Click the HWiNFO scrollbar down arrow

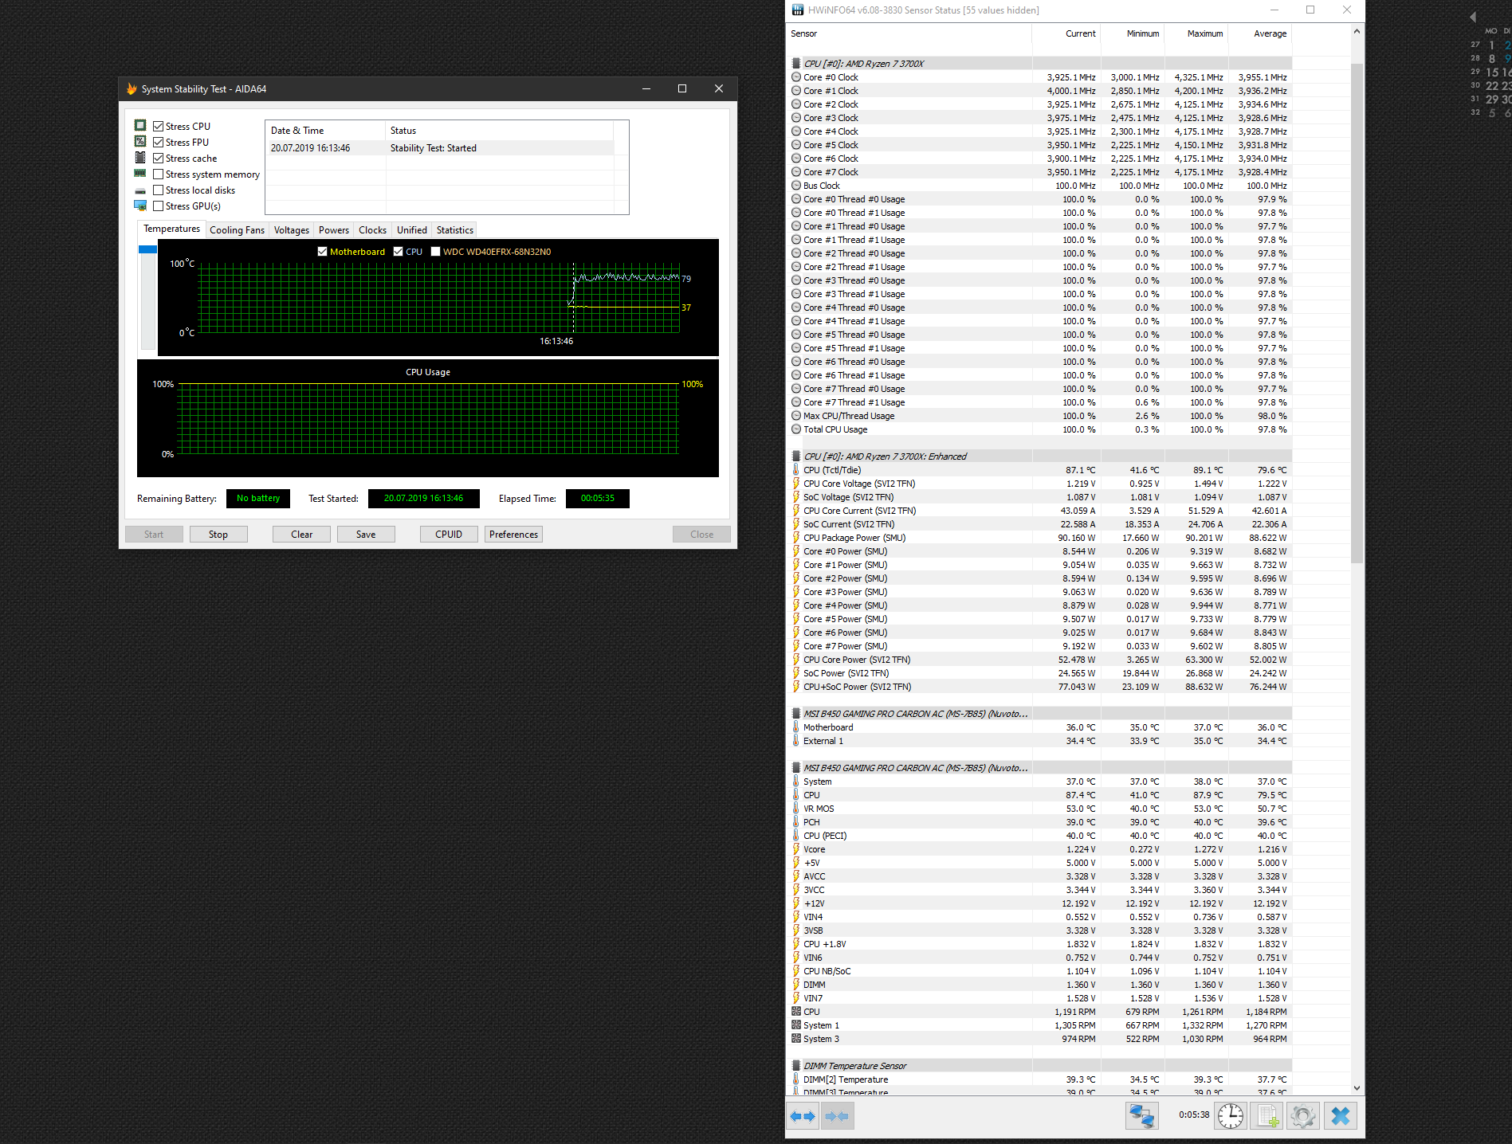(x=1357, y=1088)
